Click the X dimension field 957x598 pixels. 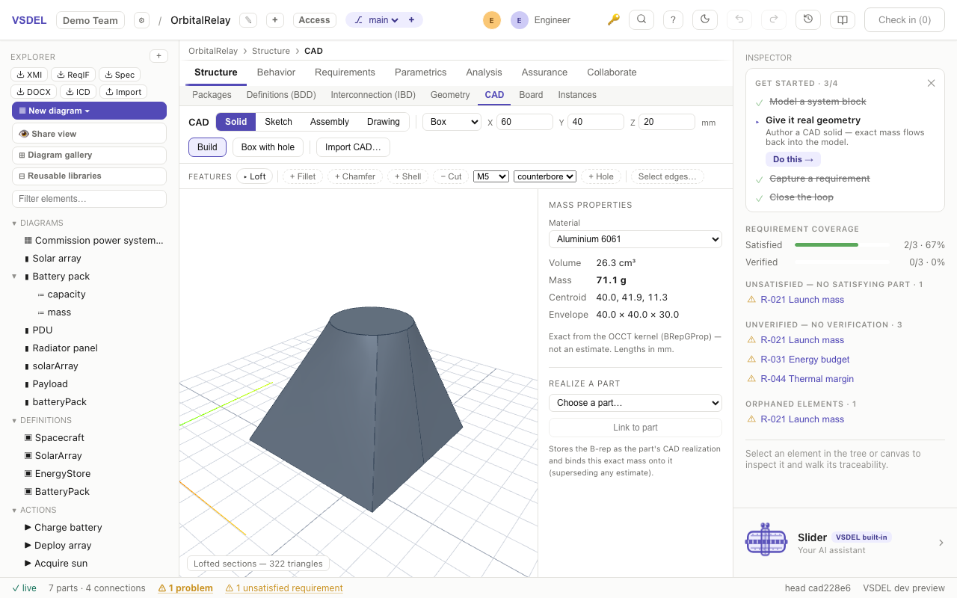(524, 122)
